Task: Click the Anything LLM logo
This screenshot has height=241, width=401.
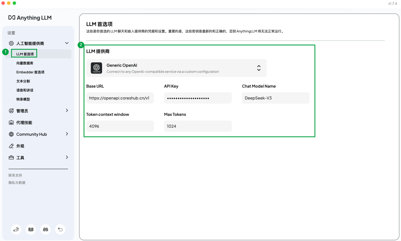Action: point(30,18)
